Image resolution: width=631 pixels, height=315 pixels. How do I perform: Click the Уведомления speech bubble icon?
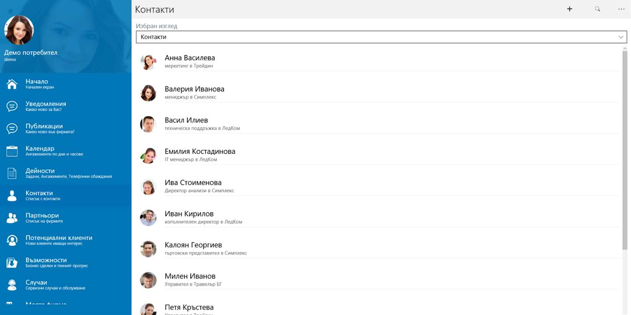[12, 106]
